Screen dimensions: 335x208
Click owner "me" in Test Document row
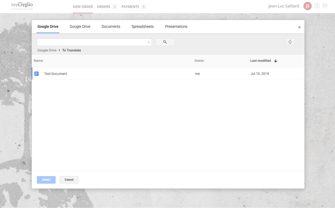(x=197, y=74)
